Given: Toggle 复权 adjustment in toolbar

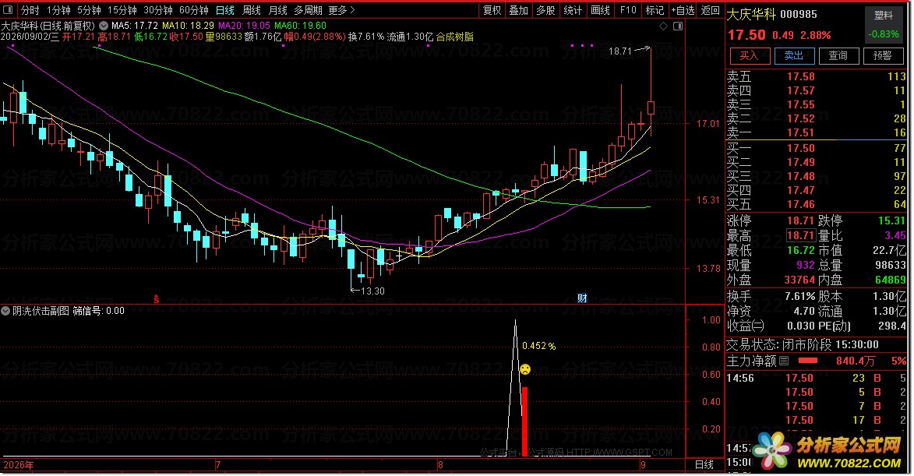Looking at the screenshot, I should tap(492, 10).
